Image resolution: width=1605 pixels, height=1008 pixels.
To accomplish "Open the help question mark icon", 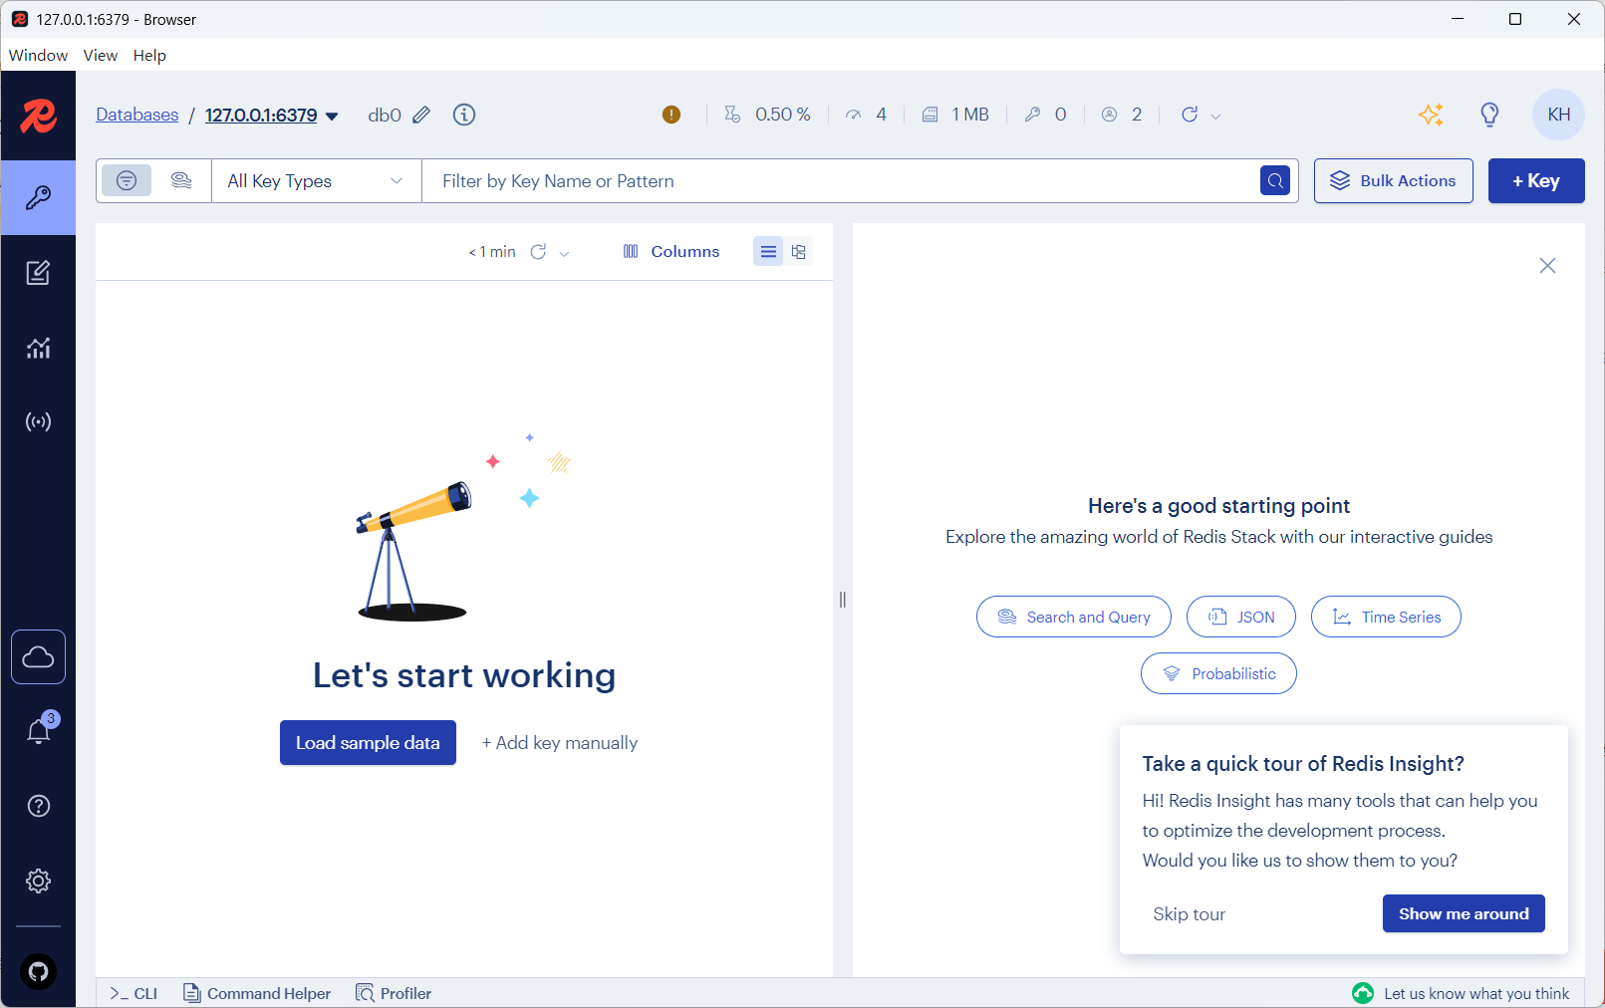I will [38, 806].
